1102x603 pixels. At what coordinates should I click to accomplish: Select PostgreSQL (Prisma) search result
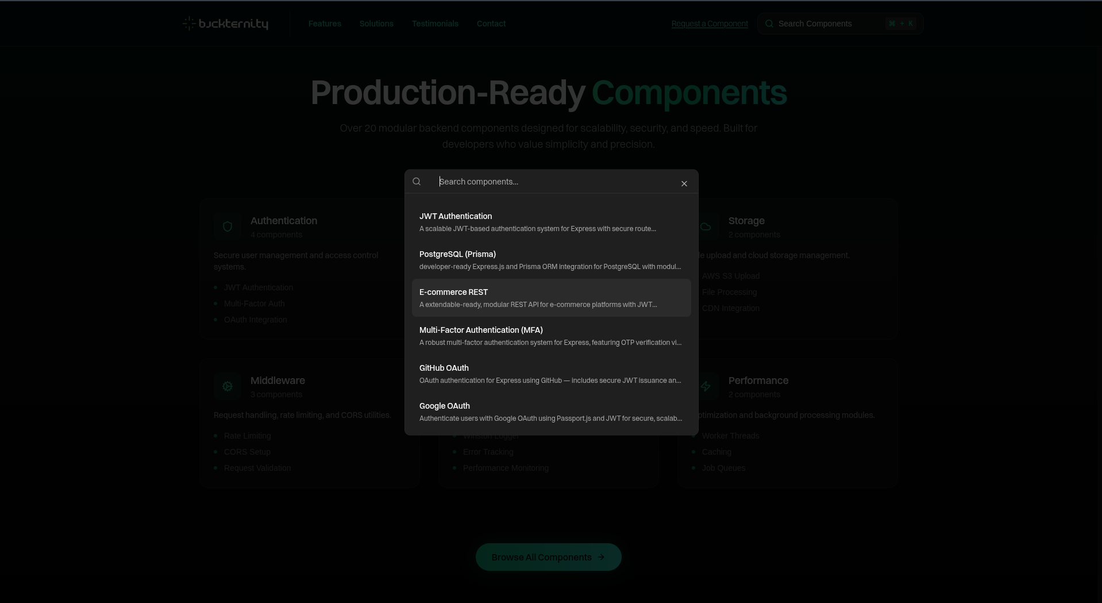point(551,260)
